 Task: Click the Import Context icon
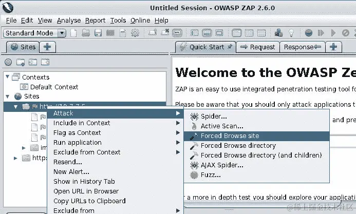click(x=33, y=62)
